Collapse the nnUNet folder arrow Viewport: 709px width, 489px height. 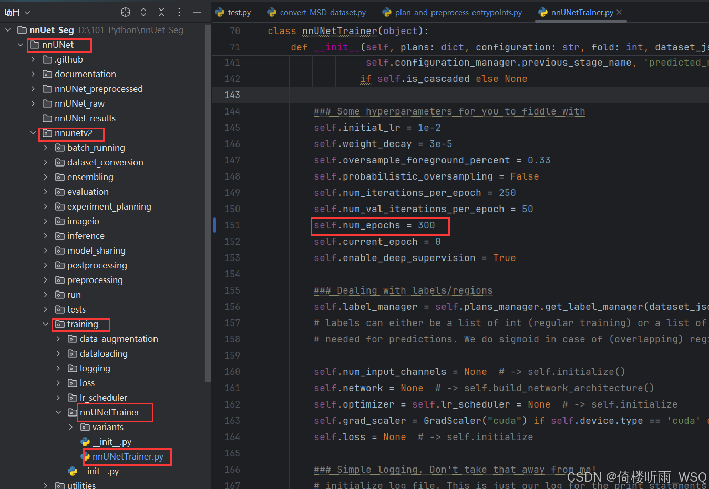click(x=20, y=45)
